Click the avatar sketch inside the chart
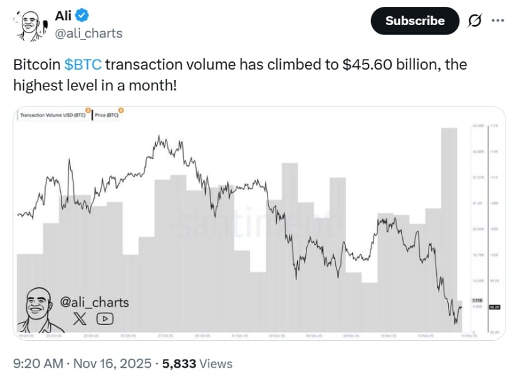Image resolution: width=517 pixels, height=379 pixels. (x=36, y=307)
